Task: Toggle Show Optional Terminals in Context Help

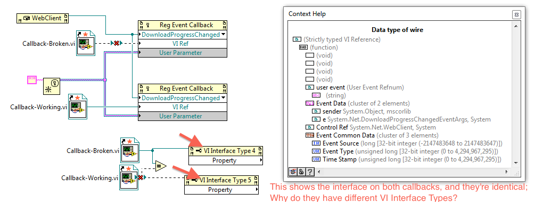Action: click(x=293, y=172)
